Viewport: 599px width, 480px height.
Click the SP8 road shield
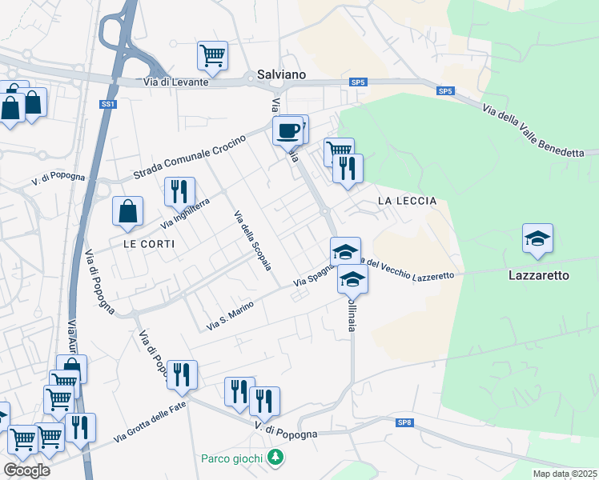(x=404, y=422)
